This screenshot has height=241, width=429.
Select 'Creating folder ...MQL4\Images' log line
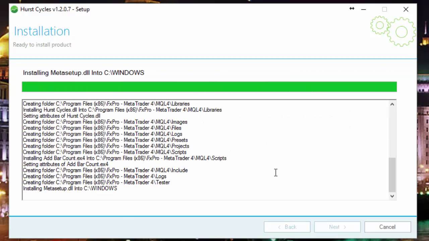[105, 122]
